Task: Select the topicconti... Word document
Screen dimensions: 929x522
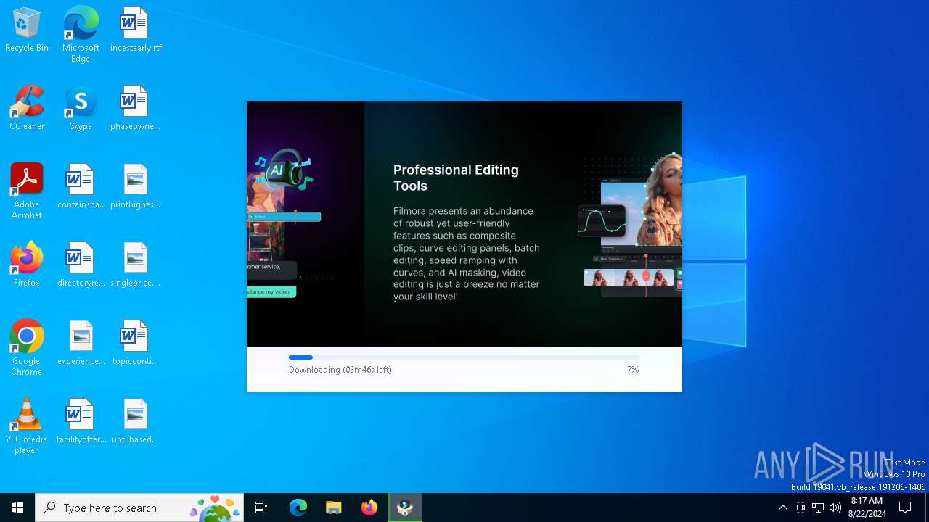Action: pyautogui.click(x=135, y=344)
